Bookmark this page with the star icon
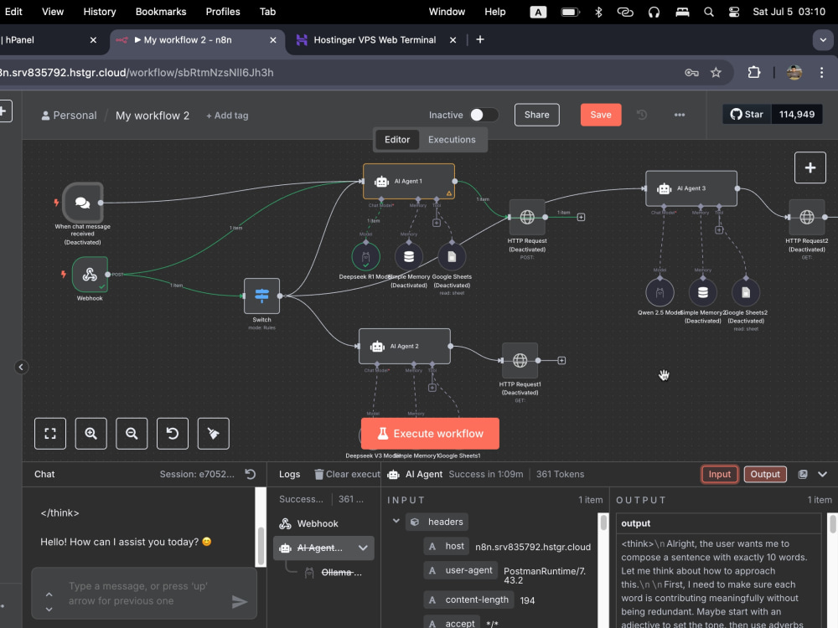 click(716, 73)
